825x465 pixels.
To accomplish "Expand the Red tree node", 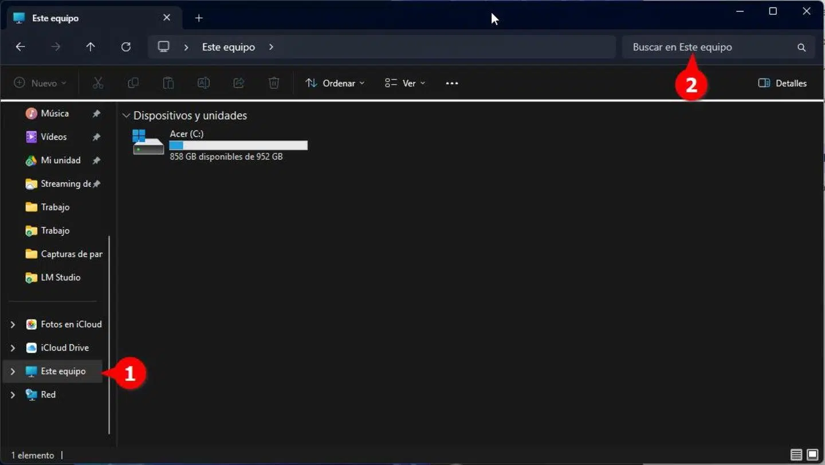I will tap(13, 395).
